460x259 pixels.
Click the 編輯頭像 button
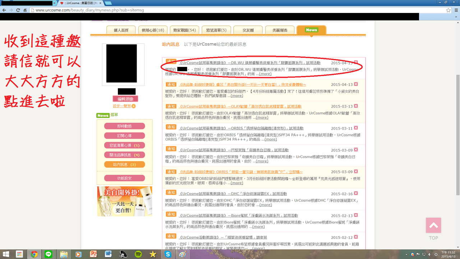pyautogui.click(x=125, y=99)
